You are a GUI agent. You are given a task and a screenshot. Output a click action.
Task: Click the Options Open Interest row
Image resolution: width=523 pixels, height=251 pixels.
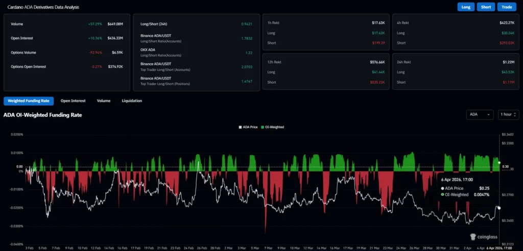coord(66,66)
